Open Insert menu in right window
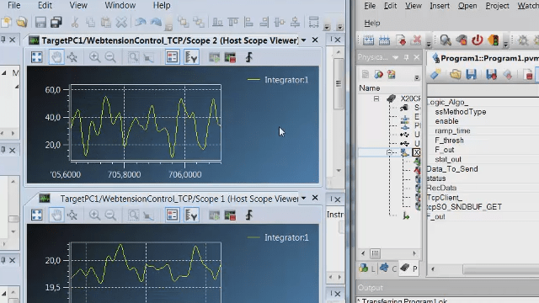Screen dimensions: 539x303 tap(440, 6)
